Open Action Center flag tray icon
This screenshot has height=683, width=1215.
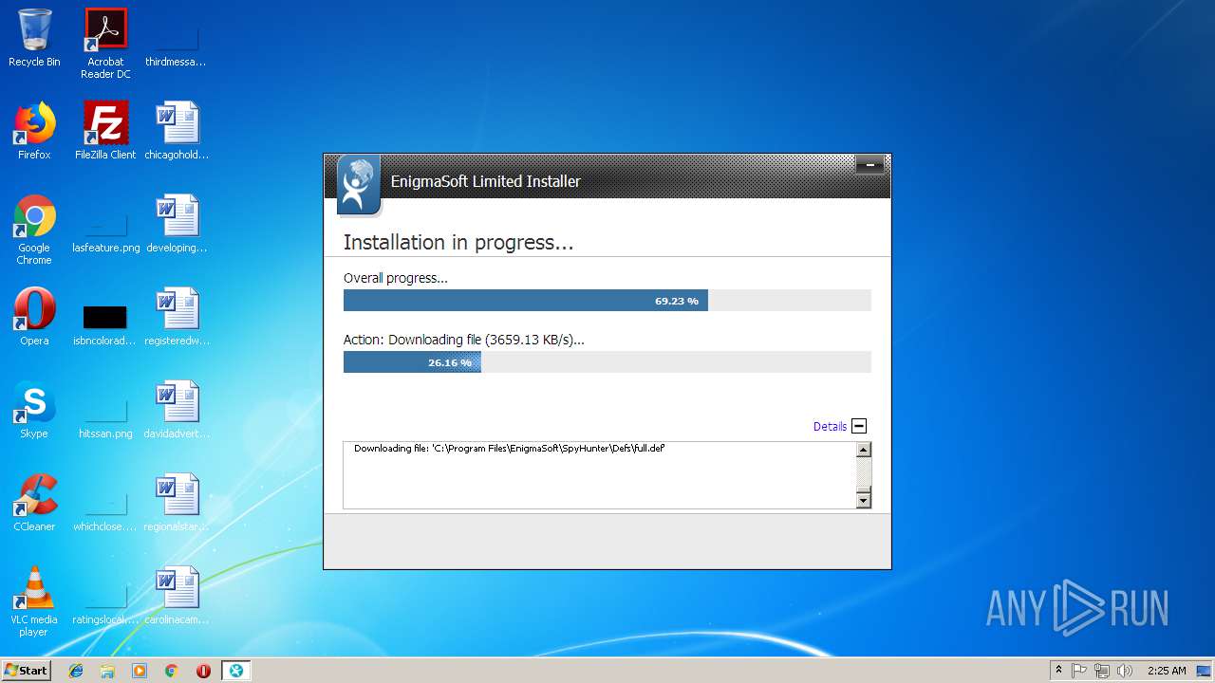[1079, 671]
